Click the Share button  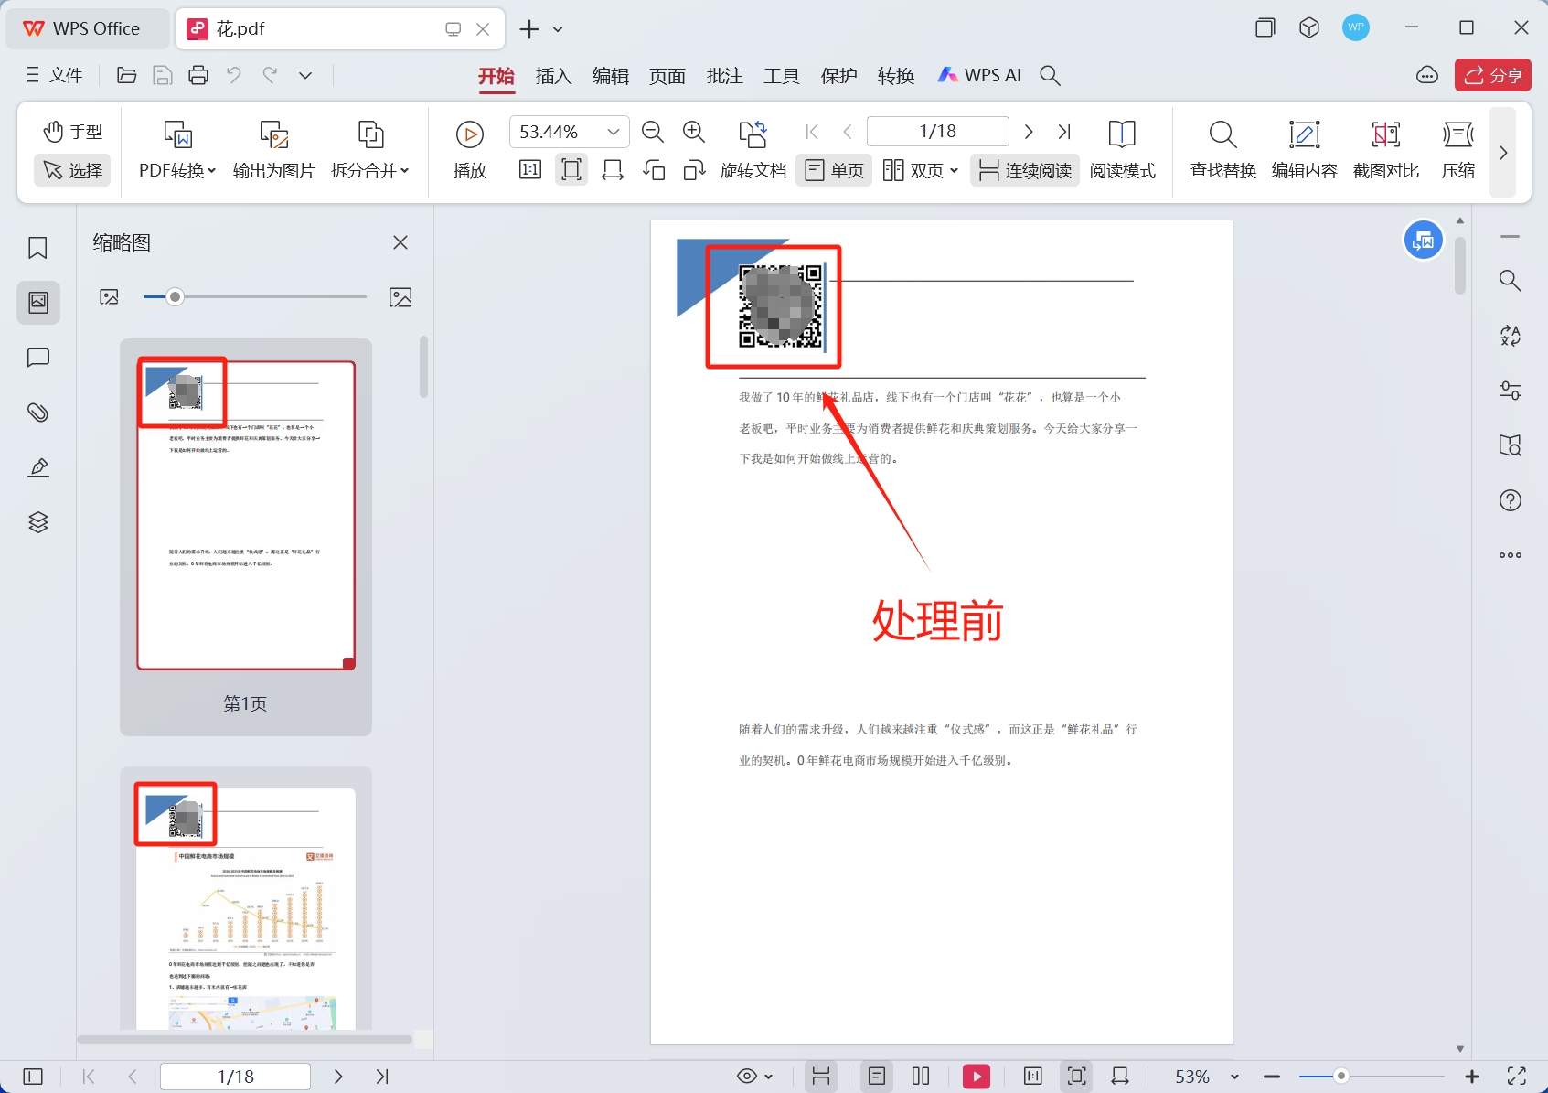[1492, 76]
